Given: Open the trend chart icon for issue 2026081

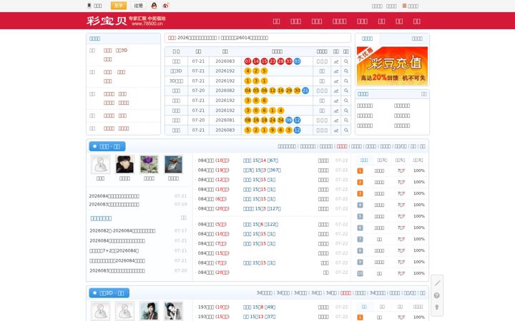Looking at the screenshot, I should tap(336, 121).
